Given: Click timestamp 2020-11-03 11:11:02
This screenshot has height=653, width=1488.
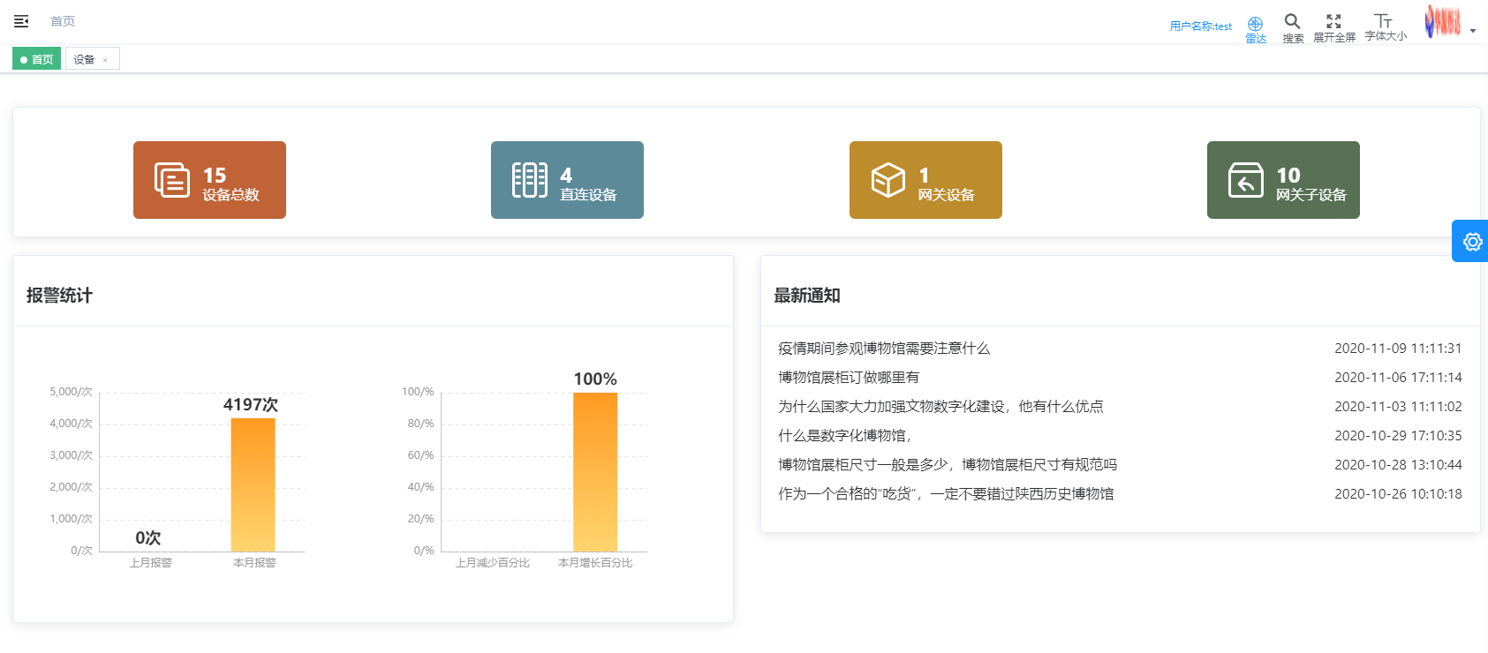Looking at the screenshot, I should coord(1398,407).
